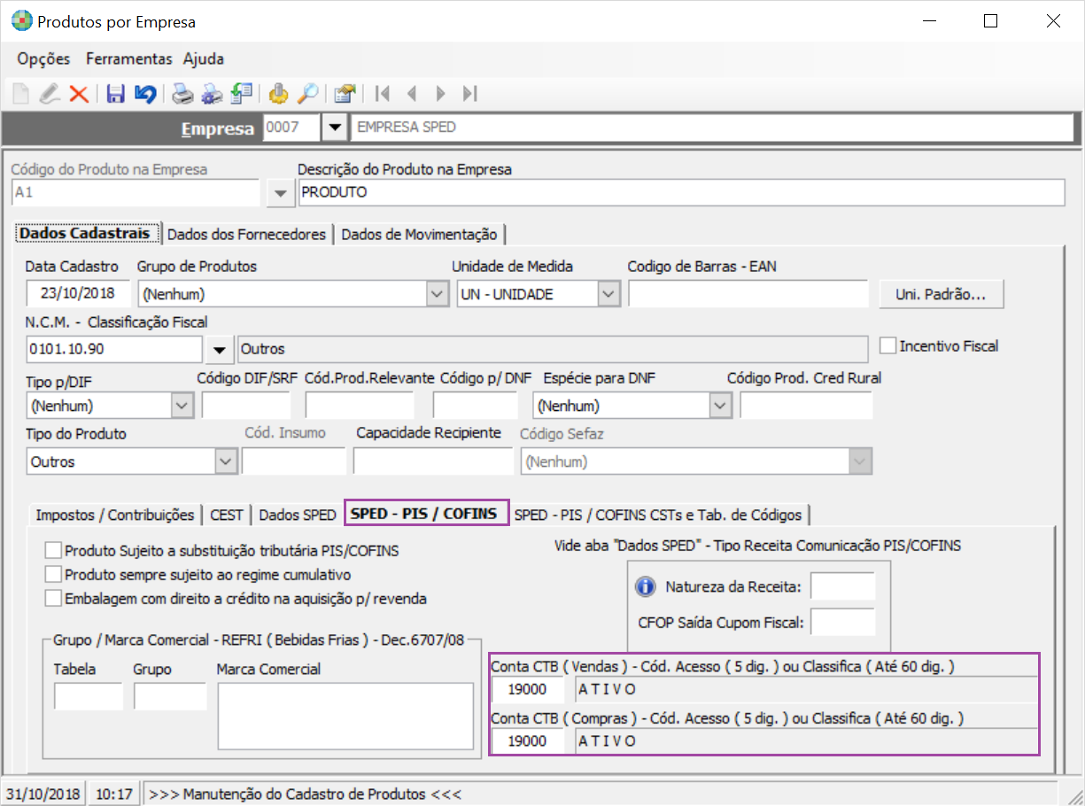Click the blue info icon beside Natureza da Receita
The height and width of the screenshot is (806, 1085).
(646, 586)
